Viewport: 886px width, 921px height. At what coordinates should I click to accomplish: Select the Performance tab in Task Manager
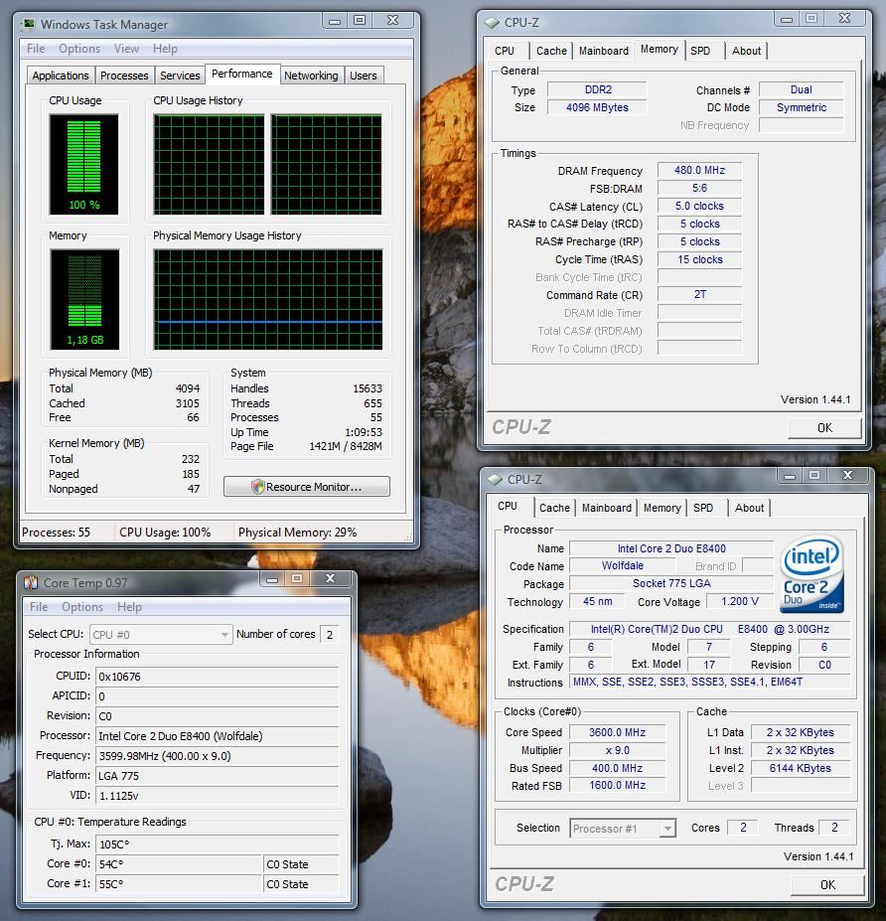(242, 74)
